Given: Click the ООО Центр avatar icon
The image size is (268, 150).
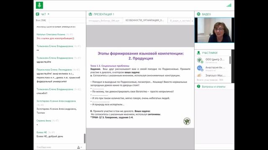Looking at the screenshot, I should click(x=200, y=60).
